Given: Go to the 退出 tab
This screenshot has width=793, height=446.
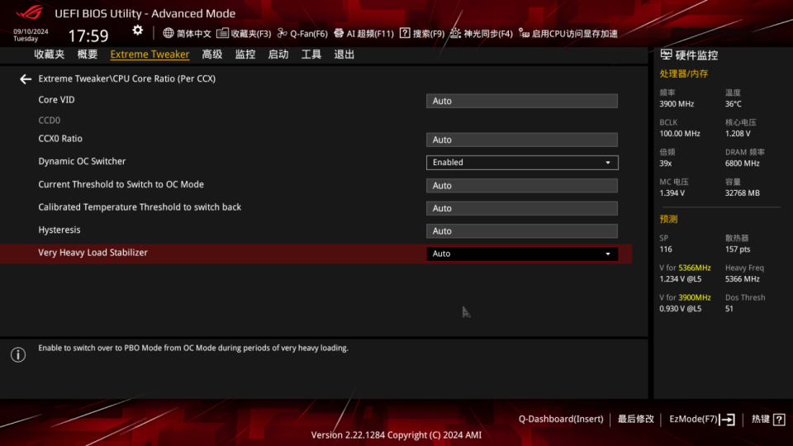Looking at the screenshot, I should (x=344, y=55).
